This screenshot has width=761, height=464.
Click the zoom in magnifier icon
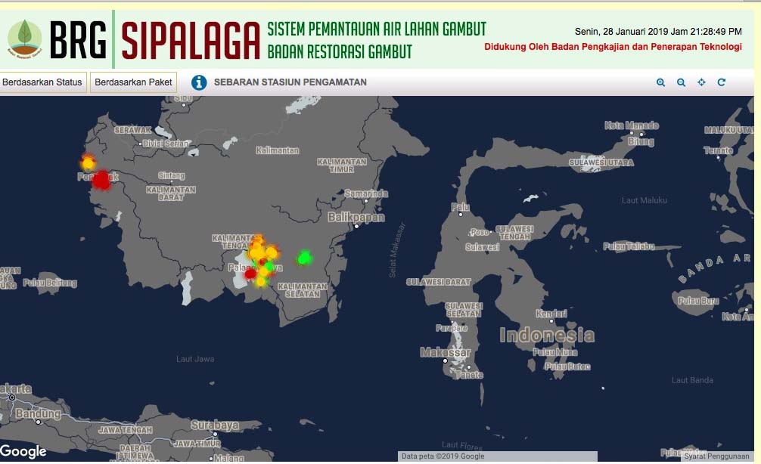(x=660, y=82)
